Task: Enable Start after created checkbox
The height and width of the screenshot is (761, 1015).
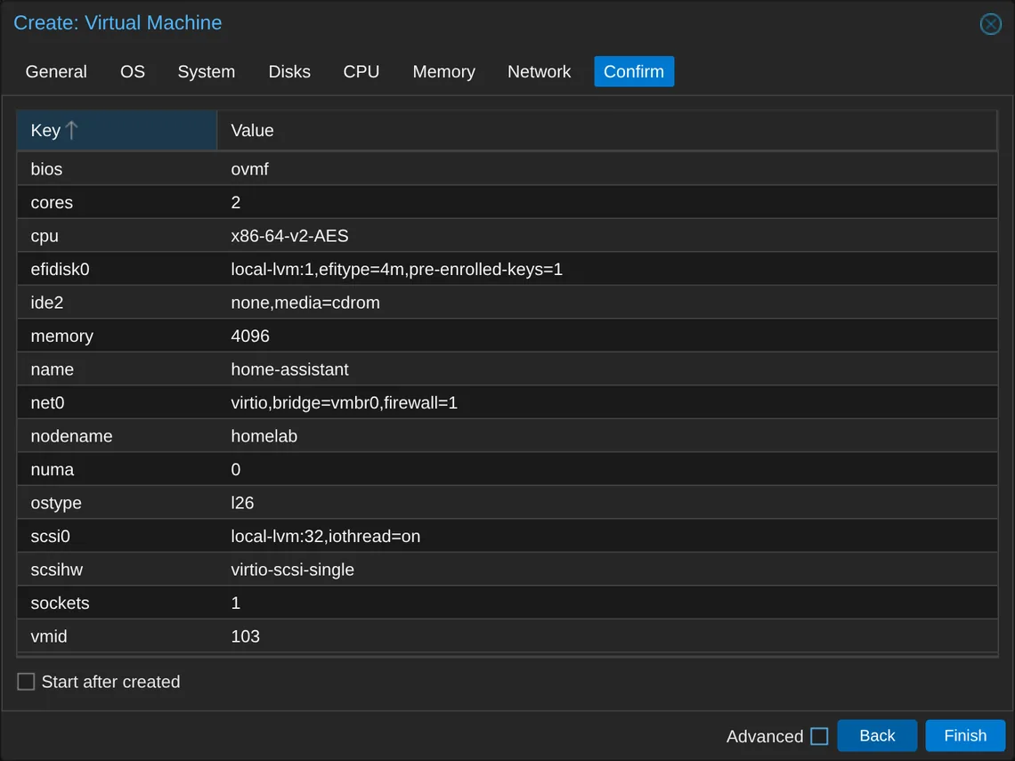Action: 26,682
